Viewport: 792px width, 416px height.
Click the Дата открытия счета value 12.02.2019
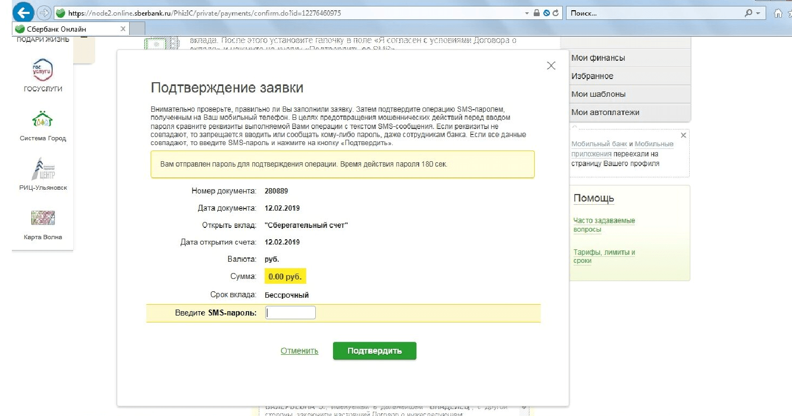[x=282, y=242]
